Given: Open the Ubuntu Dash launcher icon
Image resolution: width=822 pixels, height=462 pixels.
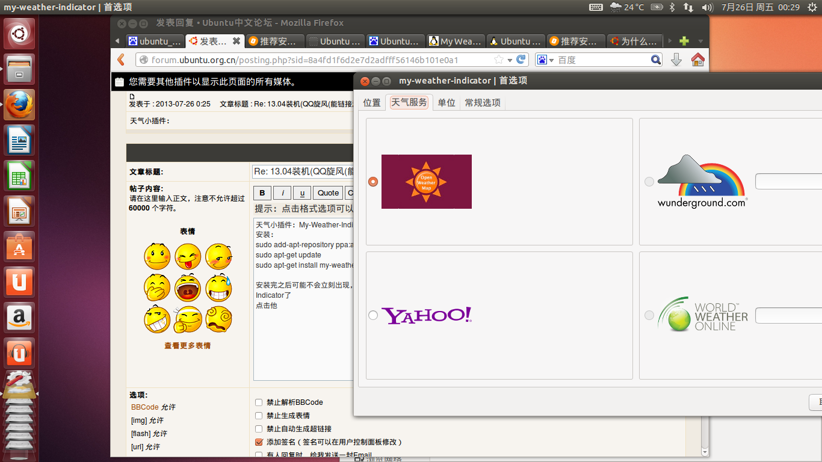Looking at the screenshot, I should click(20, 34).
